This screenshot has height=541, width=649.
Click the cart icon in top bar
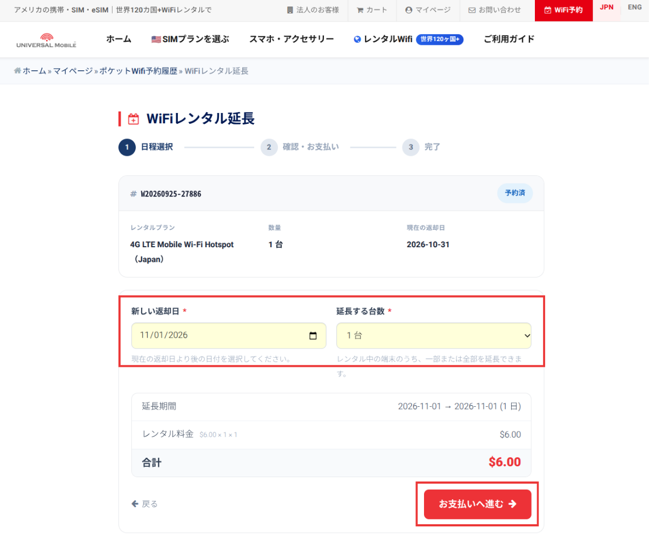360,10
